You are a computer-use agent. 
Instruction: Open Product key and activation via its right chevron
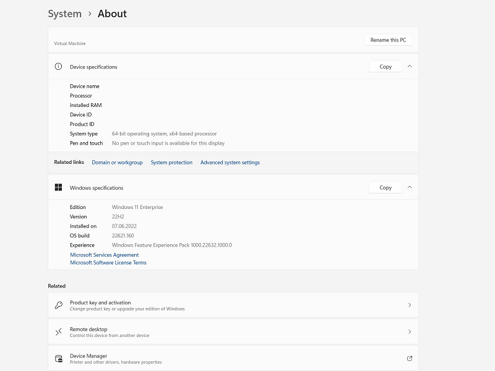[x=410, y=305]
